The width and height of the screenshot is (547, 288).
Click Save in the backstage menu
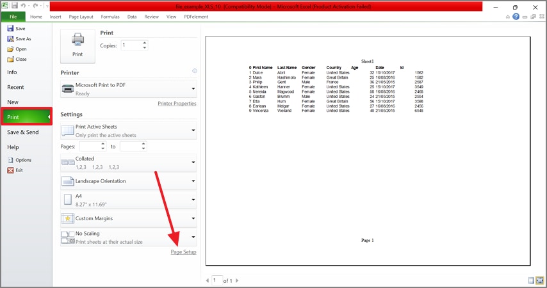click(x=17, y=29)
